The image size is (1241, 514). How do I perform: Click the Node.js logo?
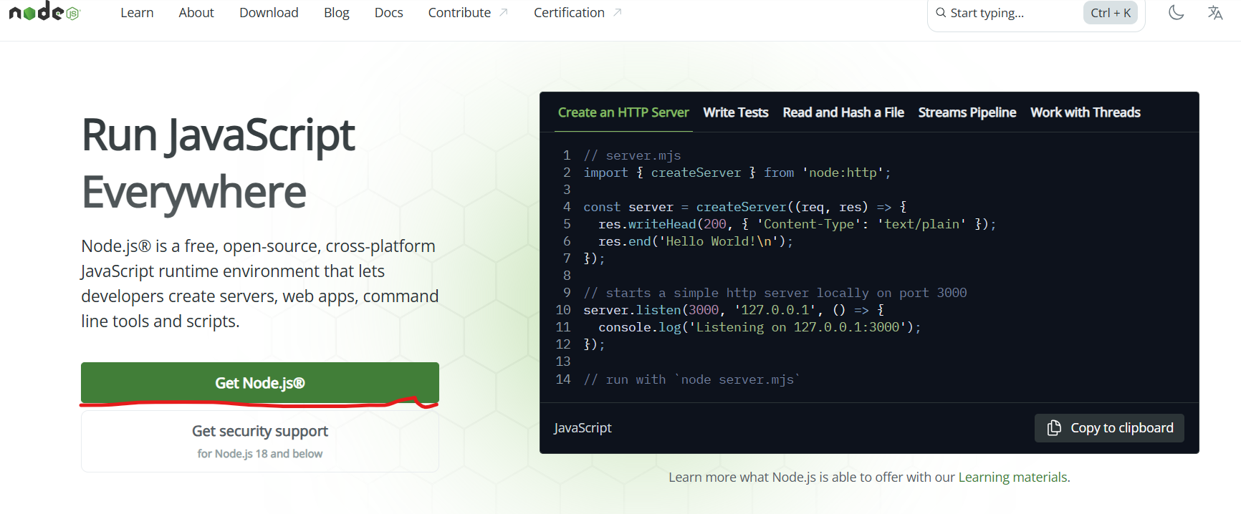click(x=44, y=11)
